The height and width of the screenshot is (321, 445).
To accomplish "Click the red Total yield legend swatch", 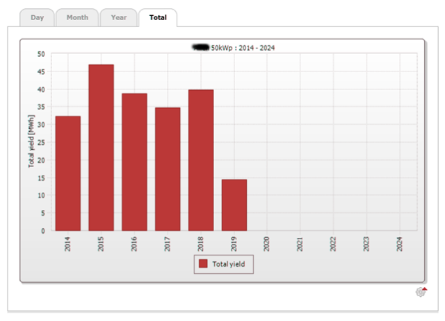I will 203,263.
